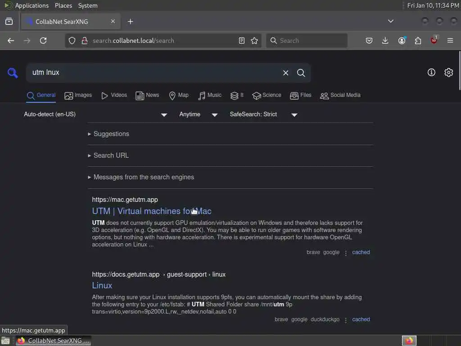Click the Firefox workspace switcher thumbnail
Screen dimensions: 461x346
pos(409,341)
